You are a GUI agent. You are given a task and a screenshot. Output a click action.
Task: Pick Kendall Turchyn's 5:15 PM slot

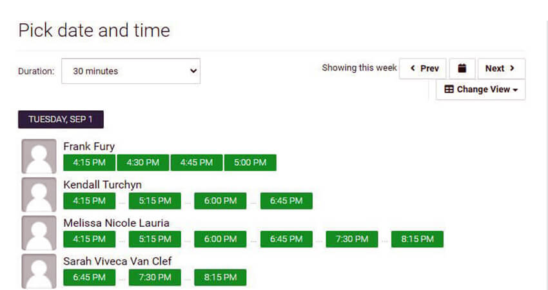pos(155,201)
